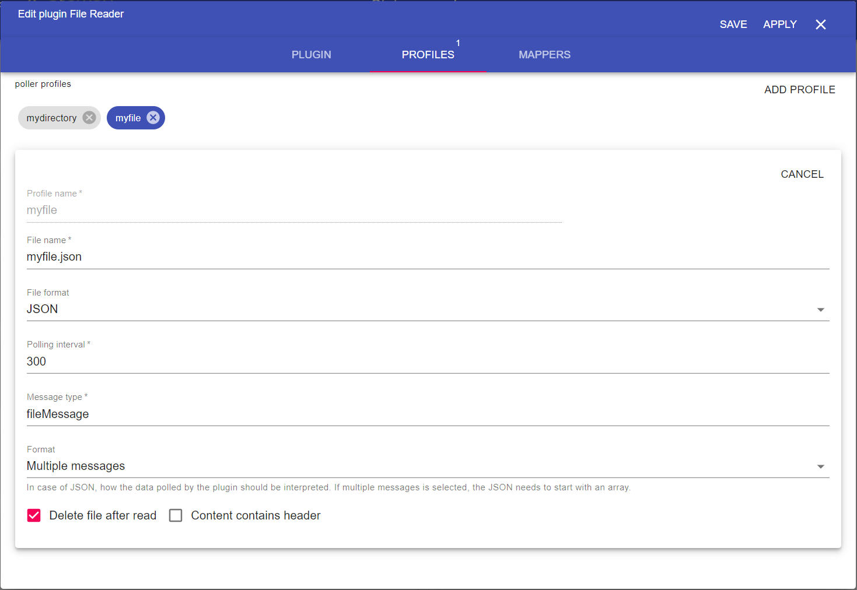The image size is (857, 590).
Task: Uncheck Delete file after read
Action: pyautogui.click(x=34, y=515)
